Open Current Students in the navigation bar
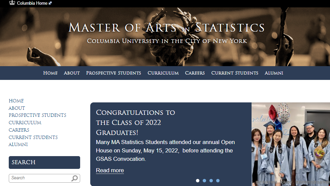The image size is (330, 186). pos(235,73)
